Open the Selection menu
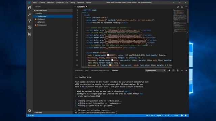The height and width of the screenshot is (121, 216). tap(50, 2)
